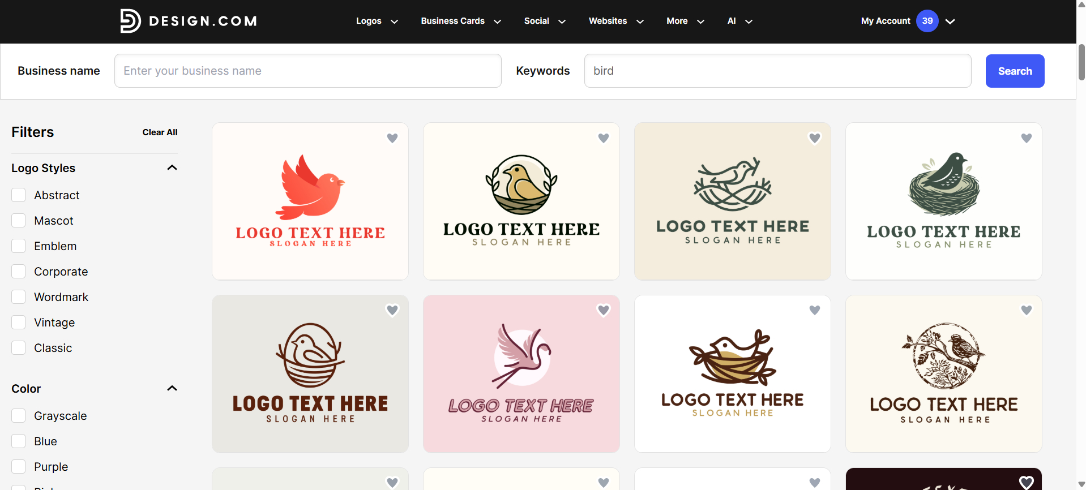Focus the Business name input field
Image resolution: width=1086 pixels, height=490 pixels.
[x=308, y=71]
